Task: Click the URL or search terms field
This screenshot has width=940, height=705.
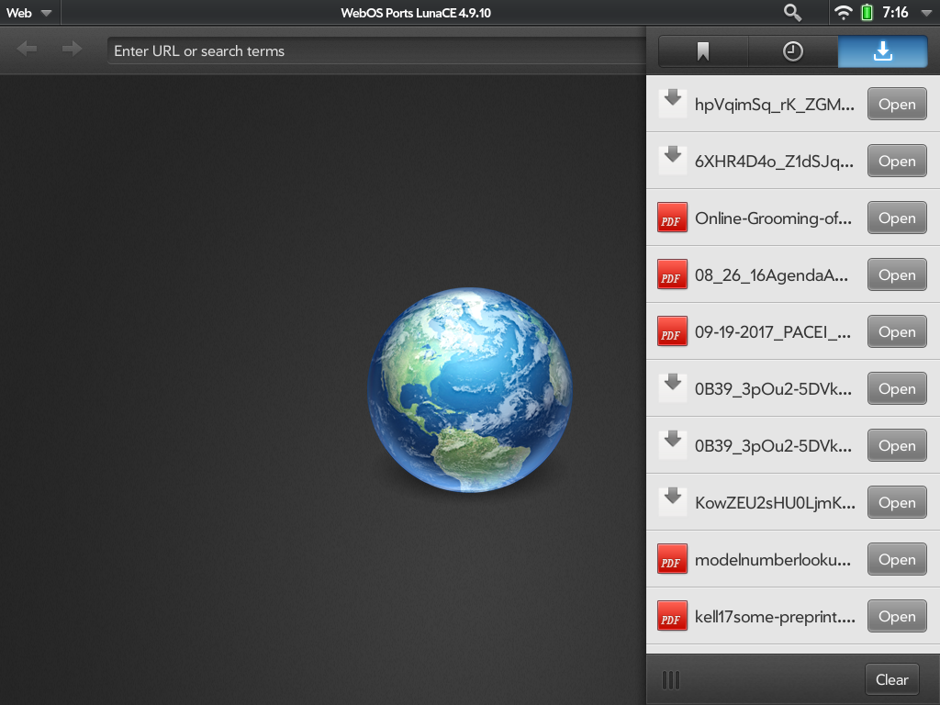Action: (376, 51)
